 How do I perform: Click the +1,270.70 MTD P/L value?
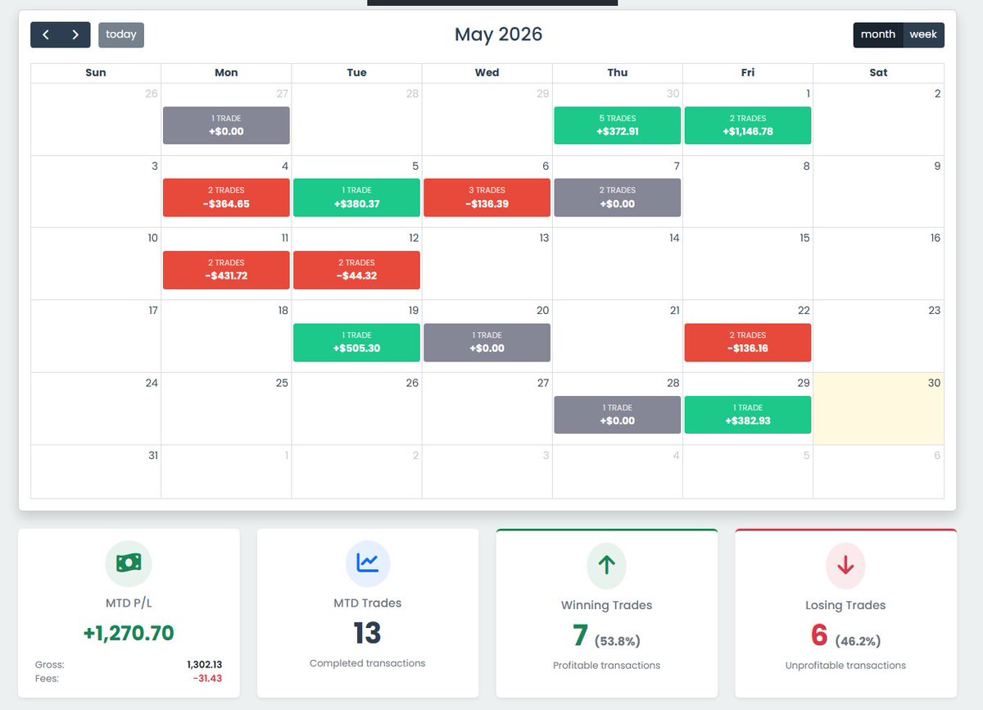129,633
